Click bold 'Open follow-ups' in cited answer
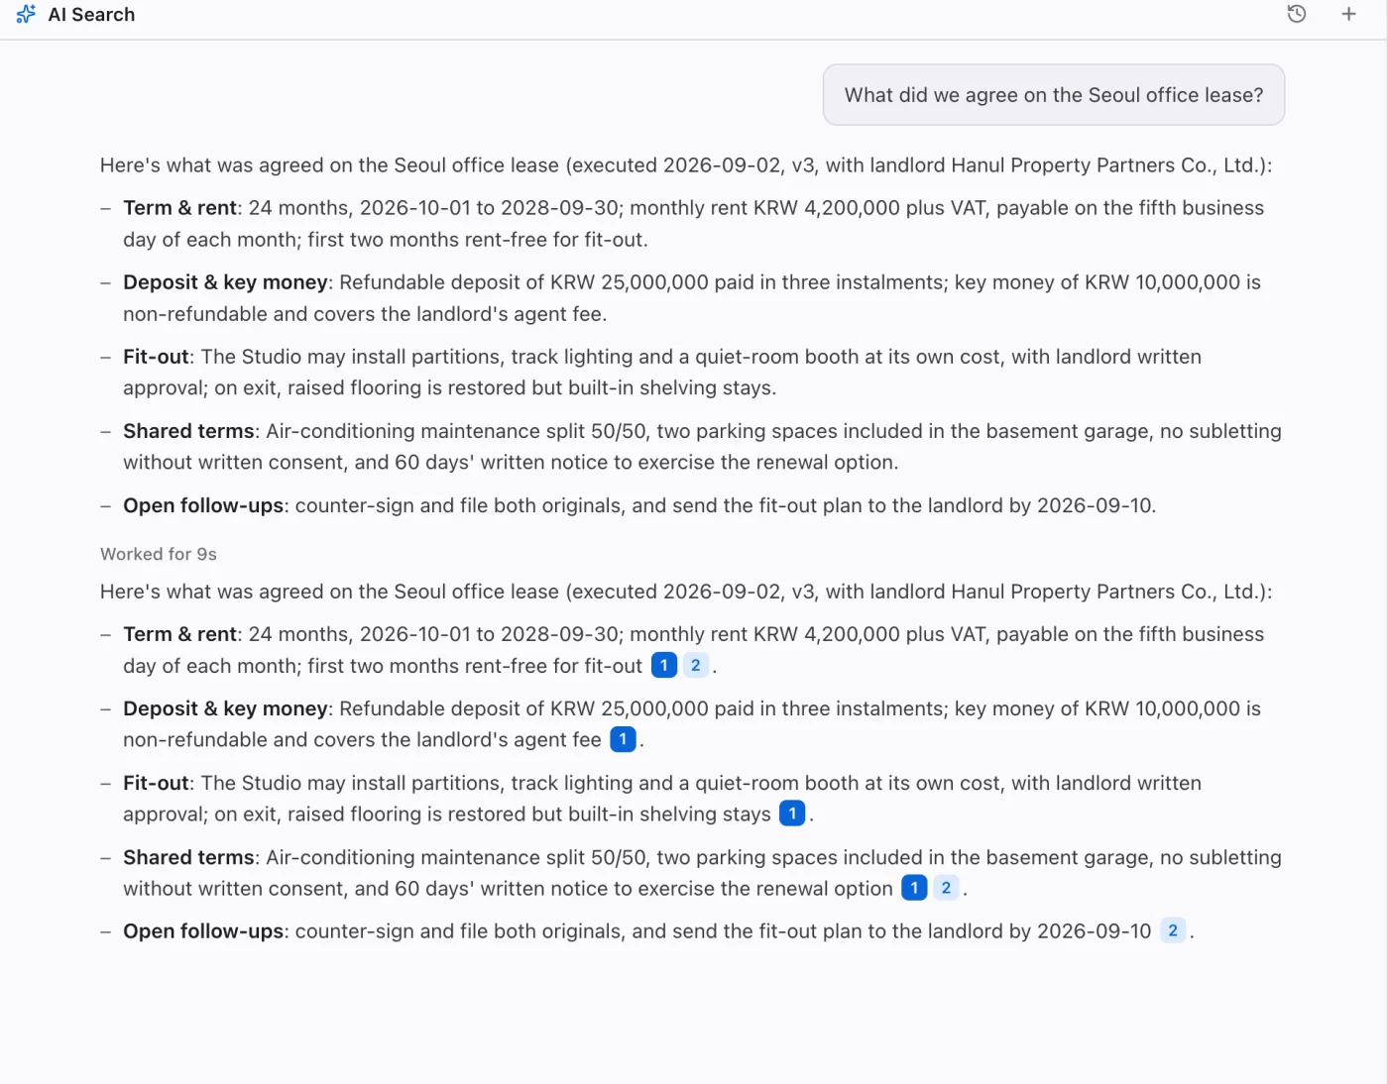 203,931
